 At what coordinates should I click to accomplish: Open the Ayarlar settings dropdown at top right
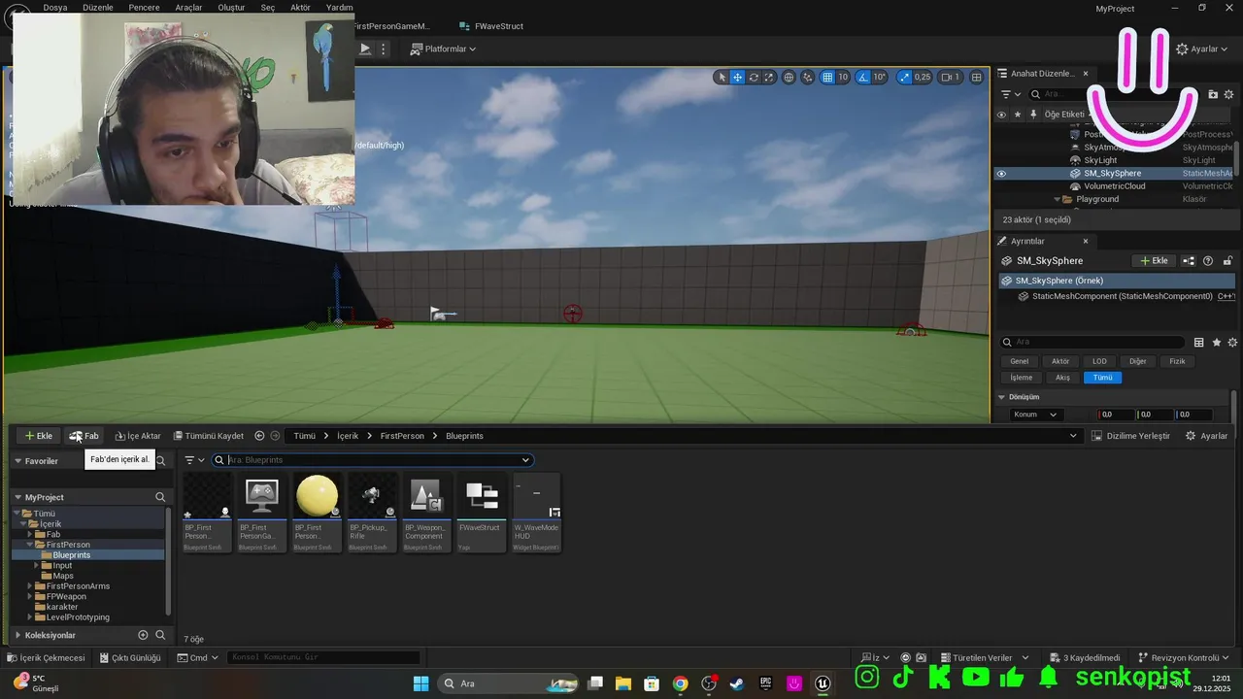(x=1202, y=49)
